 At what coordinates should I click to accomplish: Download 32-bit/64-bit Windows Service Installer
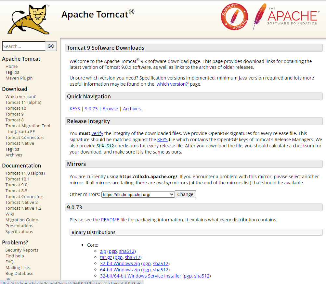140,276
